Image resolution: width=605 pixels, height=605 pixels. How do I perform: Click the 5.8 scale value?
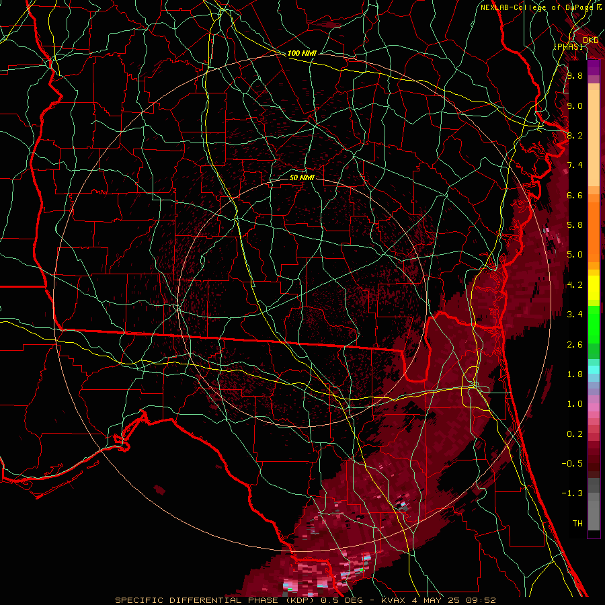[x=575, y=225]
